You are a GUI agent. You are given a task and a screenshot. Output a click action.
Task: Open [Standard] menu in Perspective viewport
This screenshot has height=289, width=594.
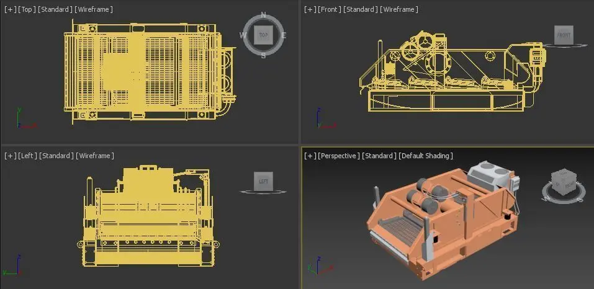click(380, 156)
